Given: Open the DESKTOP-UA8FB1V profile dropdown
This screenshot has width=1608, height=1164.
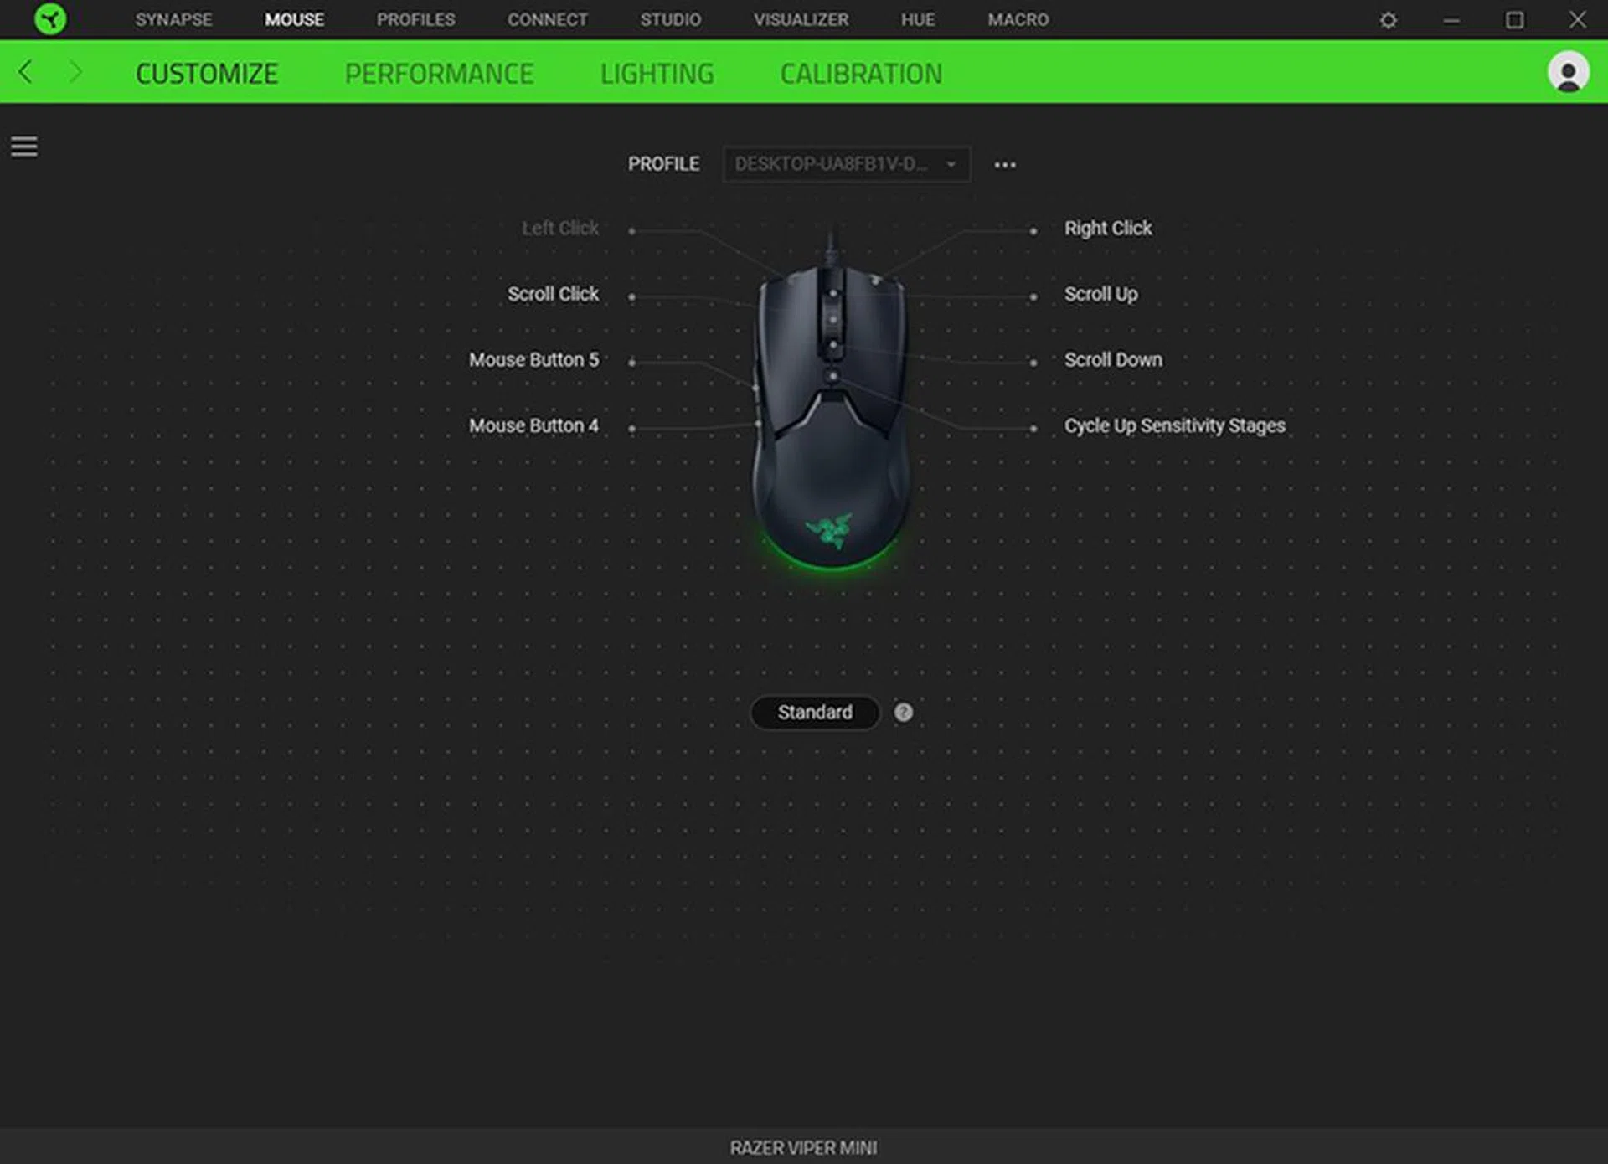Looking at the screenshot, I should click(x=846, y=164).
